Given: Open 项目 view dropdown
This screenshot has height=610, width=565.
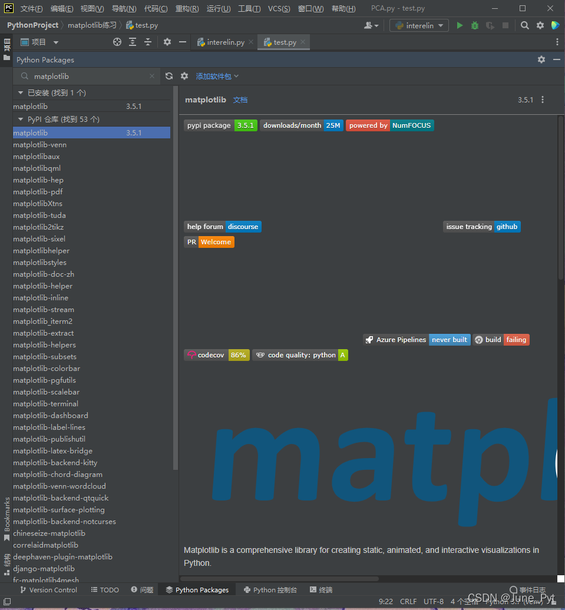Looking at the screenshot, I should [x=39, y=42].
